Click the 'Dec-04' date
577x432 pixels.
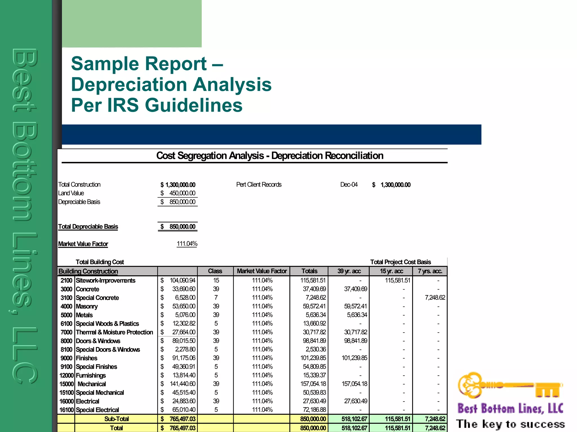349,184
